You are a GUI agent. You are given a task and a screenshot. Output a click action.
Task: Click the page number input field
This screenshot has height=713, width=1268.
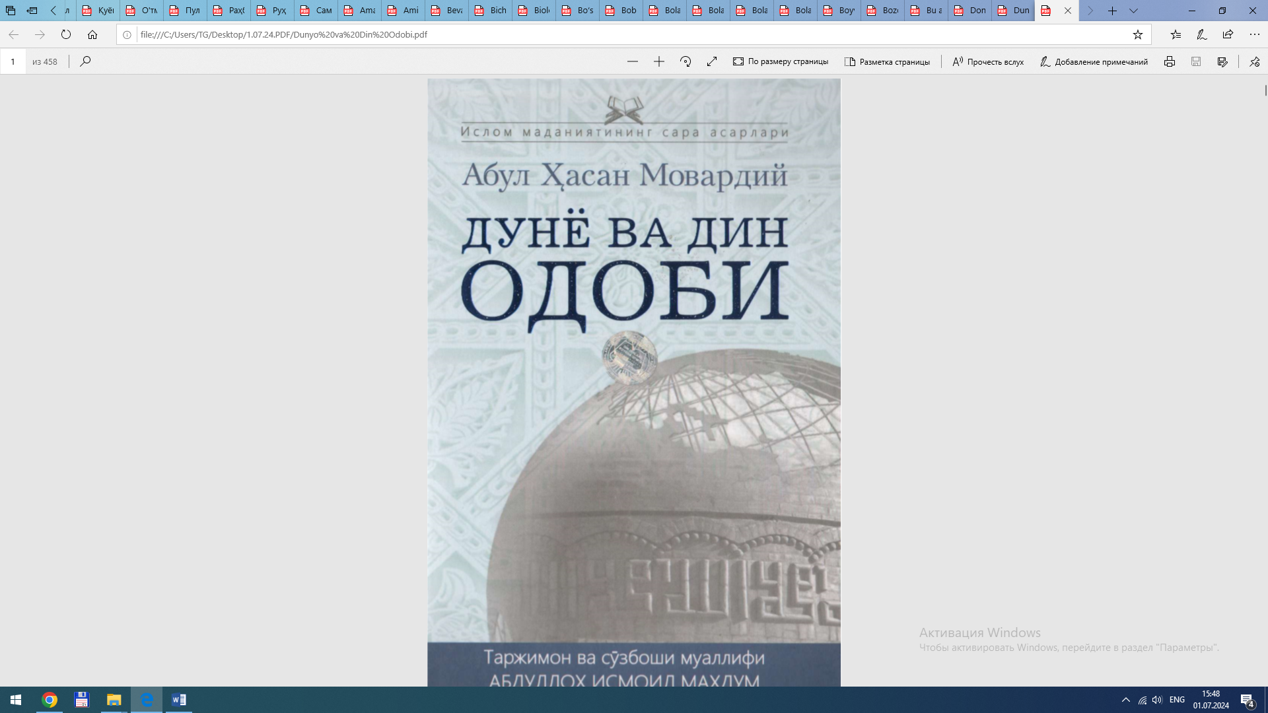pyautogui.click(x=13, y=61)
